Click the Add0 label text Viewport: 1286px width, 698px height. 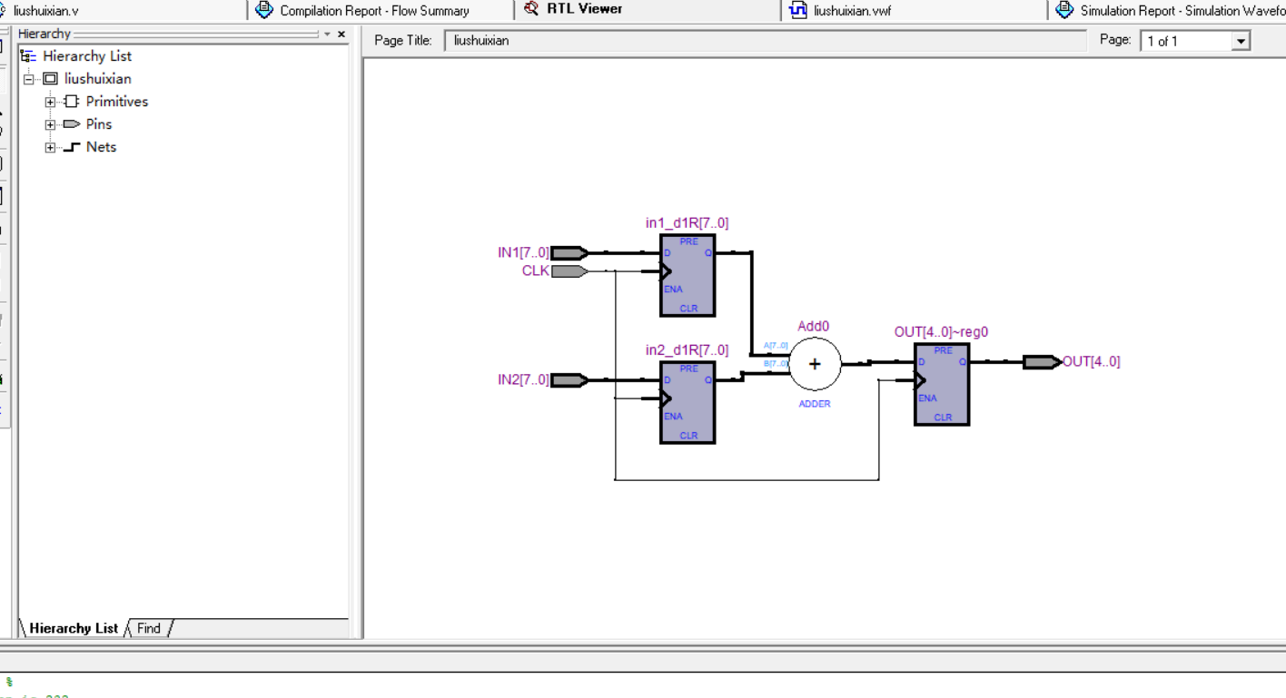[x=814, y=327]
